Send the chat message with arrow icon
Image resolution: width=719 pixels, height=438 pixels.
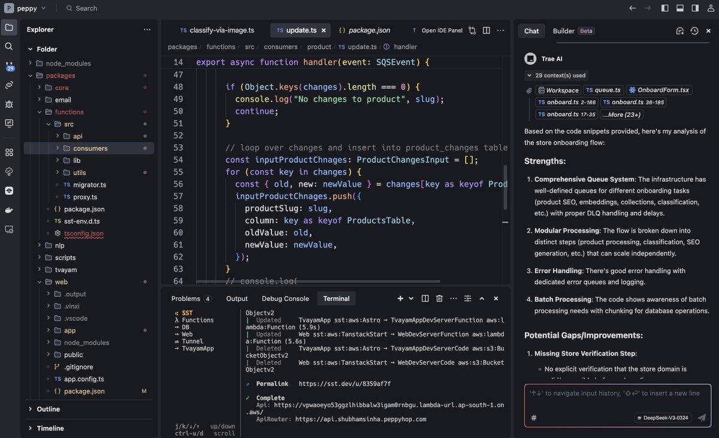pyautogui.click(x=702, y=418)
